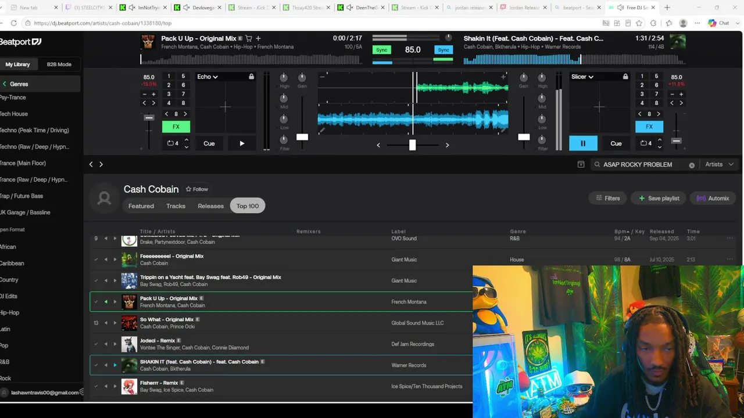Go back with the left navigation arrow

(91, 164)
